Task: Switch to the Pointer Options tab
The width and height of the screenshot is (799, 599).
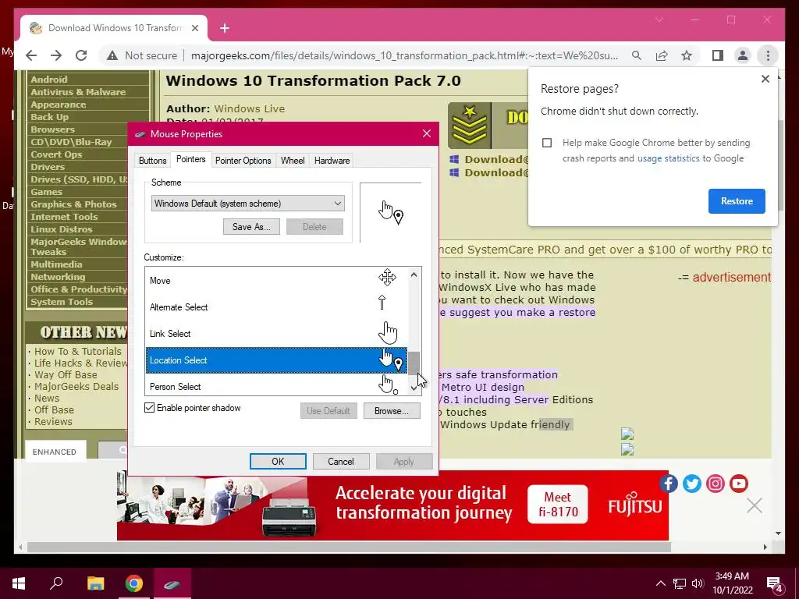Action: click(x=243, y=161)
